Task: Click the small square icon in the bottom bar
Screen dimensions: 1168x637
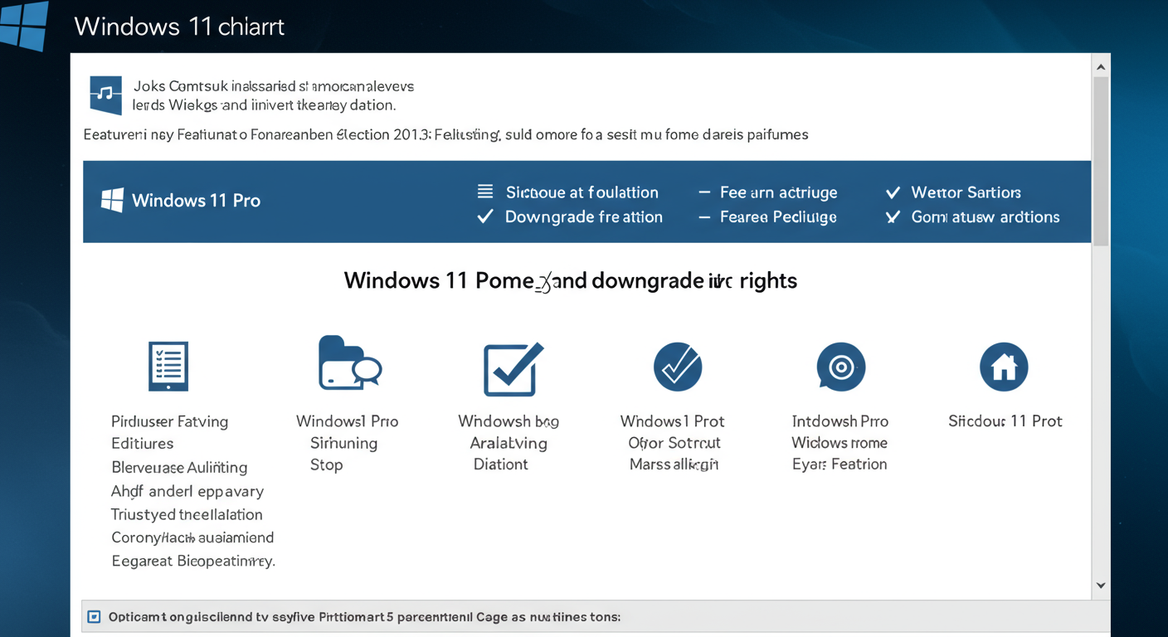Action: [94, 617]
